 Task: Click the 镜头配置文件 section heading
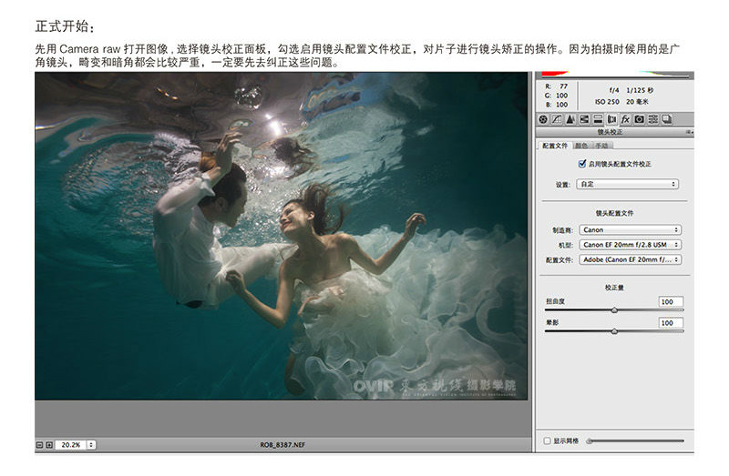(x=614, y=213)
